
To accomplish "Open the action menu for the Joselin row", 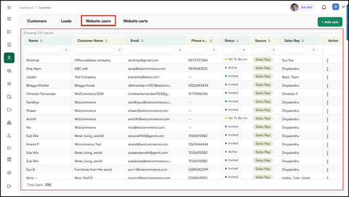I will pyautogui.click(x=328, y=77).
